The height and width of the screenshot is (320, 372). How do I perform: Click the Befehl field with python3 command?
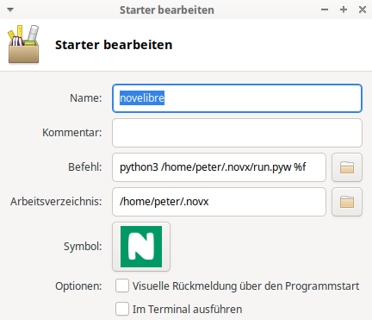(219, 167)
